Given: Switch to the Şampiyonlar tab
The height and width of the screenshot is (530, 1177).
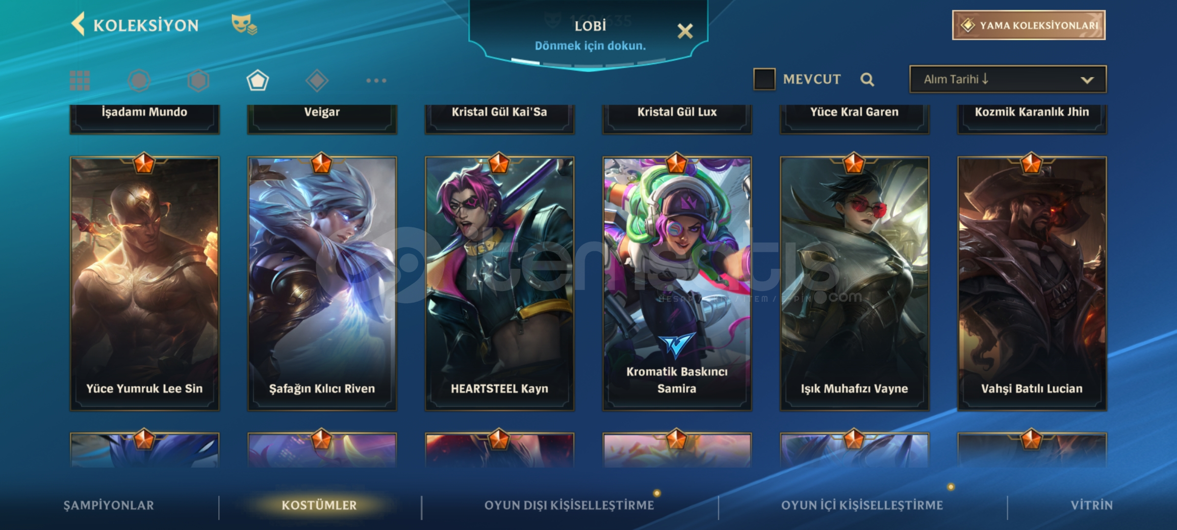Looking at the screenshot, I should pyautogui.click(x=108, y=505).
